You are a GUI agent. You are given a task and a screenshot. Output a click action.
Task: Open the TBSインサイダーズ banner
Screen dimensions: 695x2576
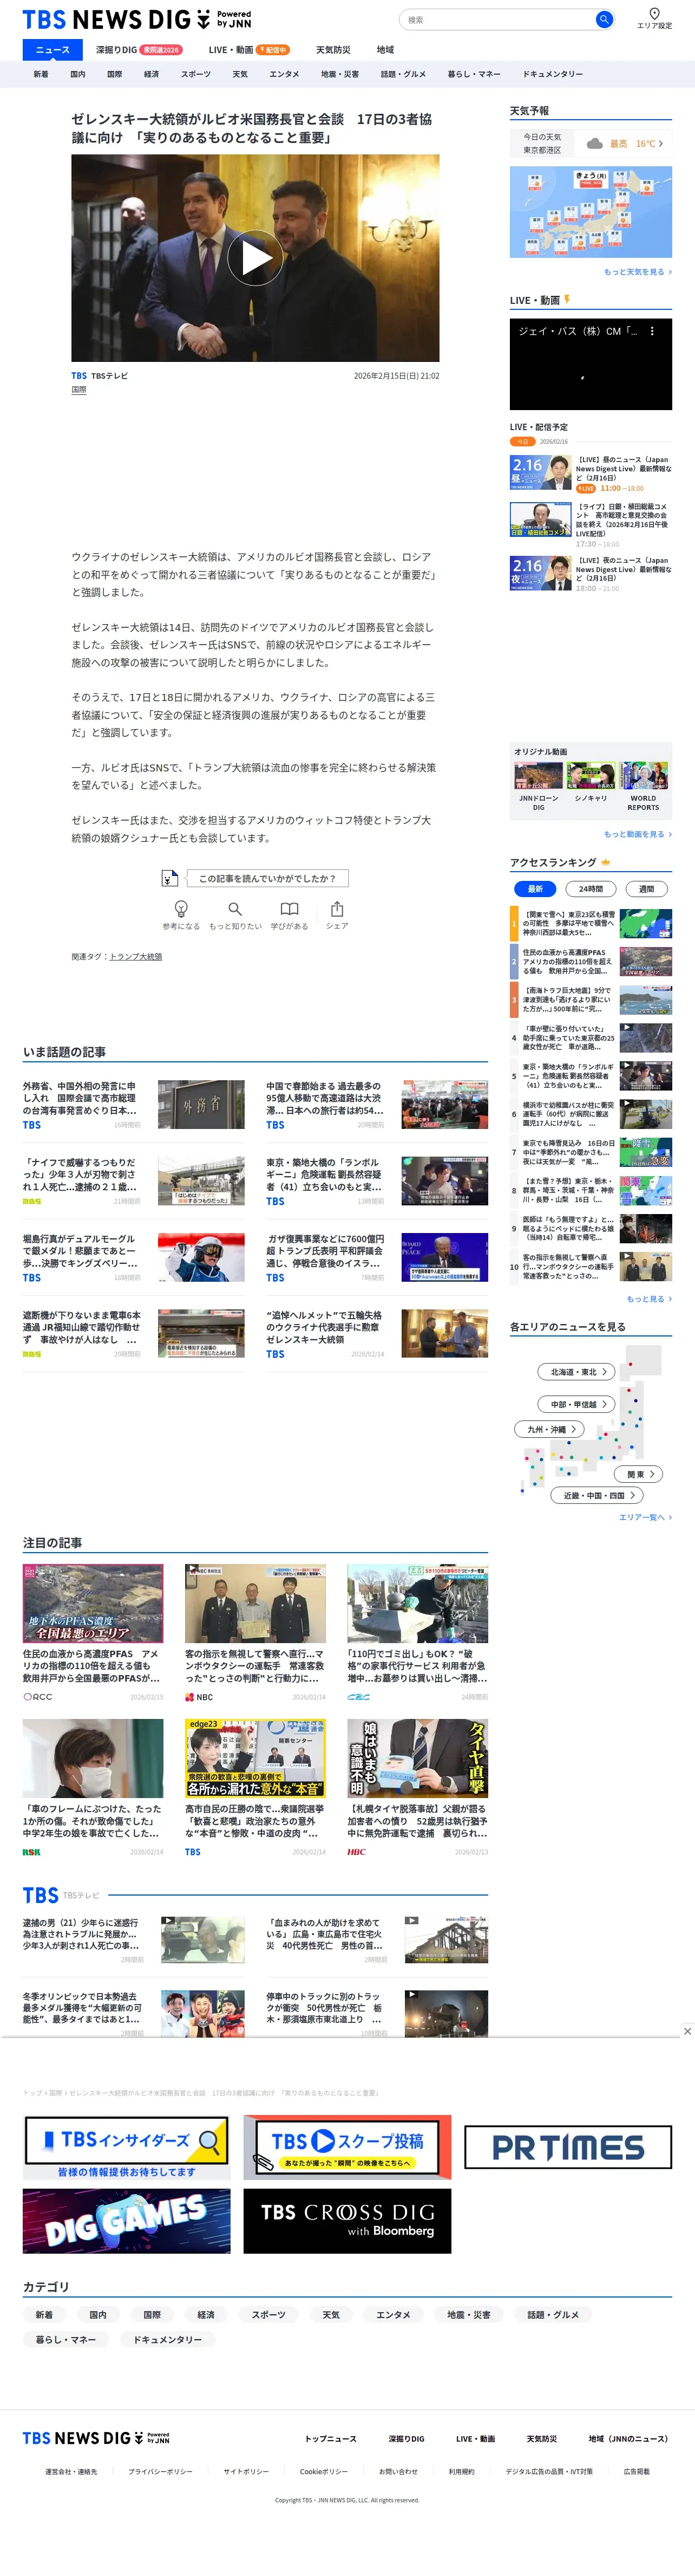tap(127, 2147)
